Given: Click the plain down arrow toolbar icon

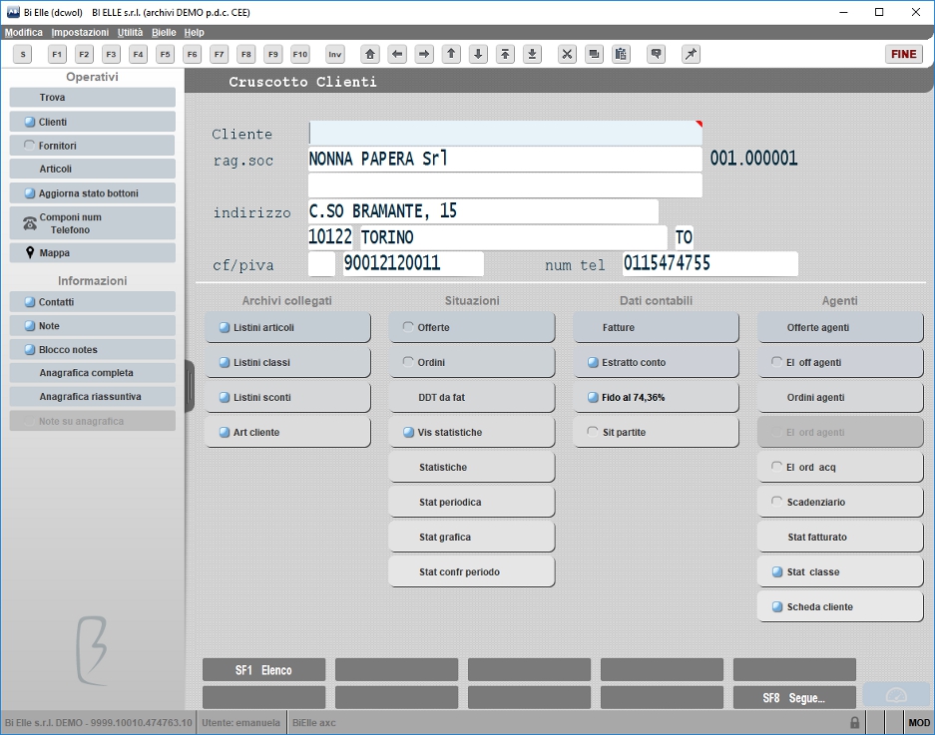Looking at the screenshot, I should (478, 54).
